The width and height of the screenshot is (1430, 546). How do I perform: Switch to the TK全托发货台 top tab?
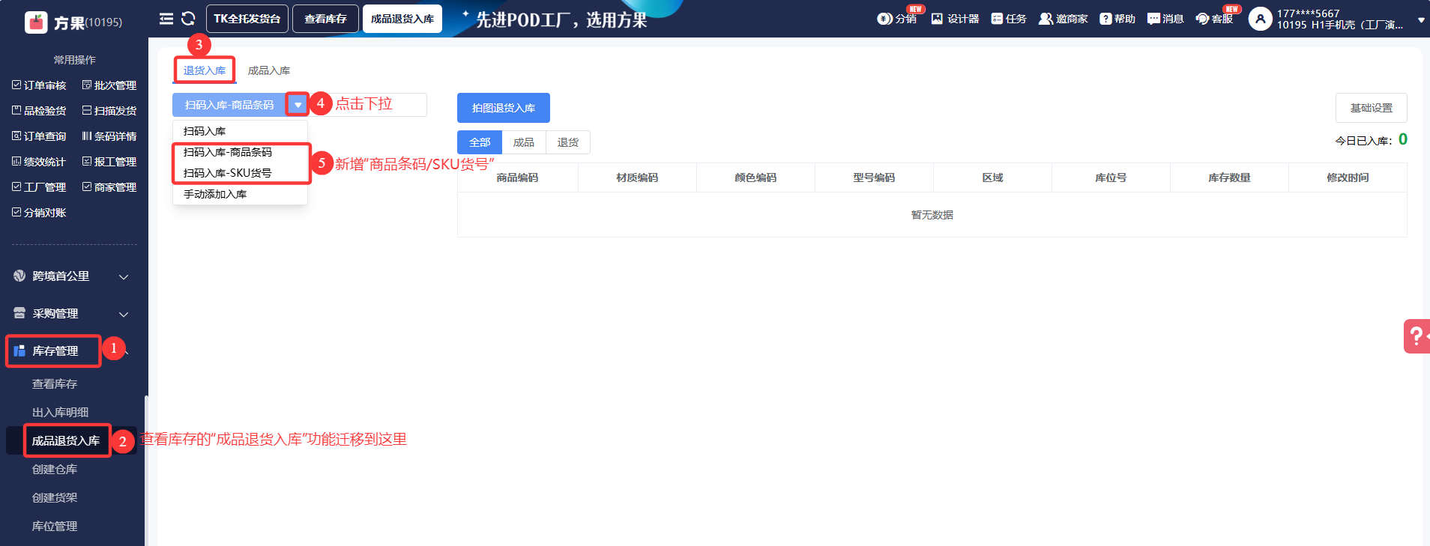point(247,19)
